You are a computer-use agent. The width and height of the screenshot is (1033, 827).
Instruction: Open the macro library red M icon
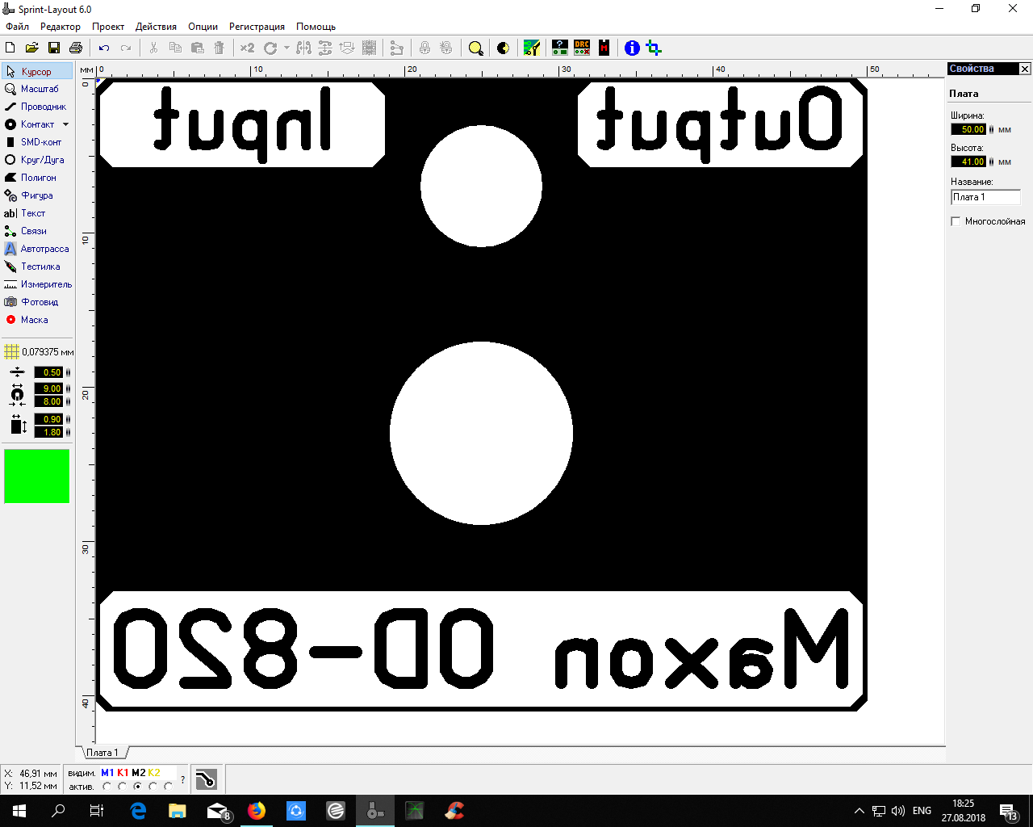[604, 48]
